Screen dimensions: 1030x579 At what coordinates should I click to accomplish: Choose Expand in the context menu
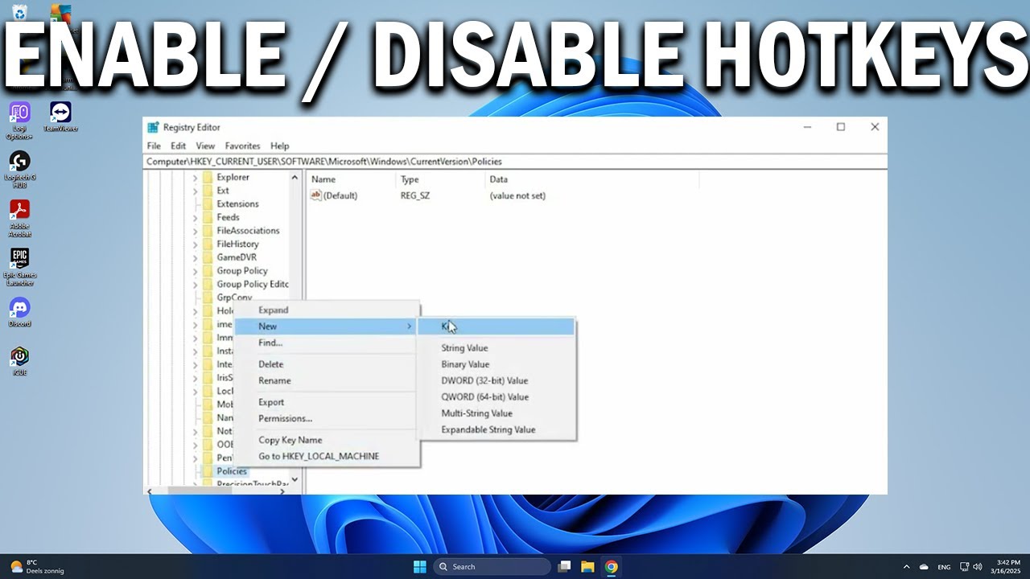pyautogui.click(x=326, y=310)
